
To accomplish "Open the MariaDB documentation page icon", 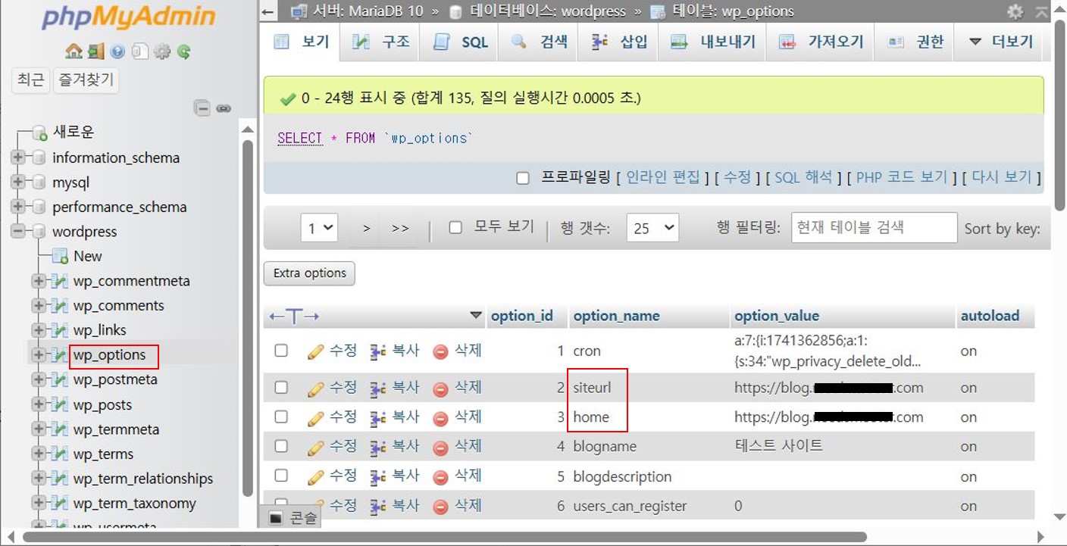I will pyautogui.click(x=139, y=51).
